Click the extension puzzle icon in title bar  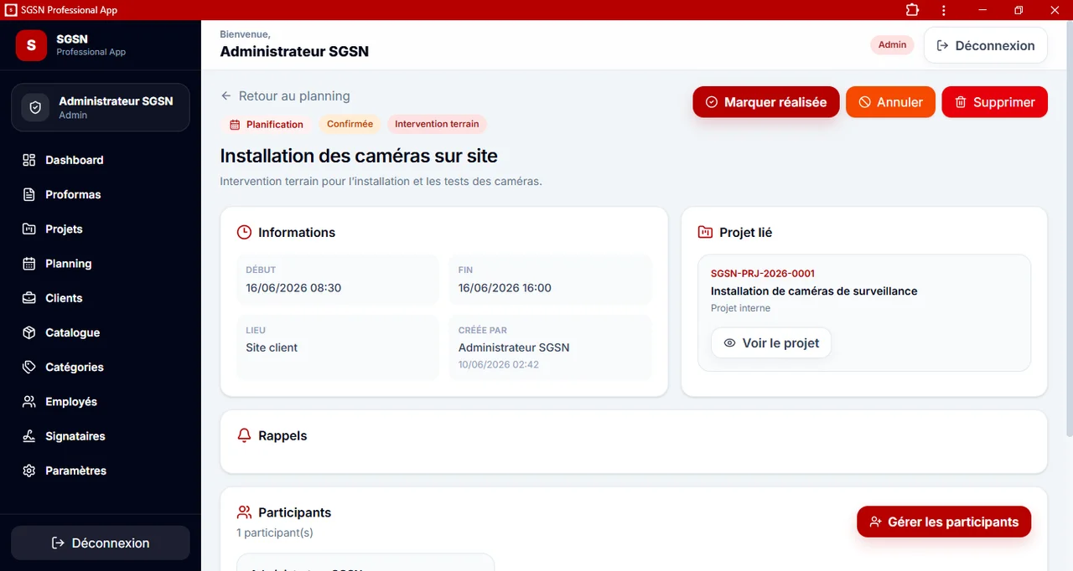click(x=912, y=10)
